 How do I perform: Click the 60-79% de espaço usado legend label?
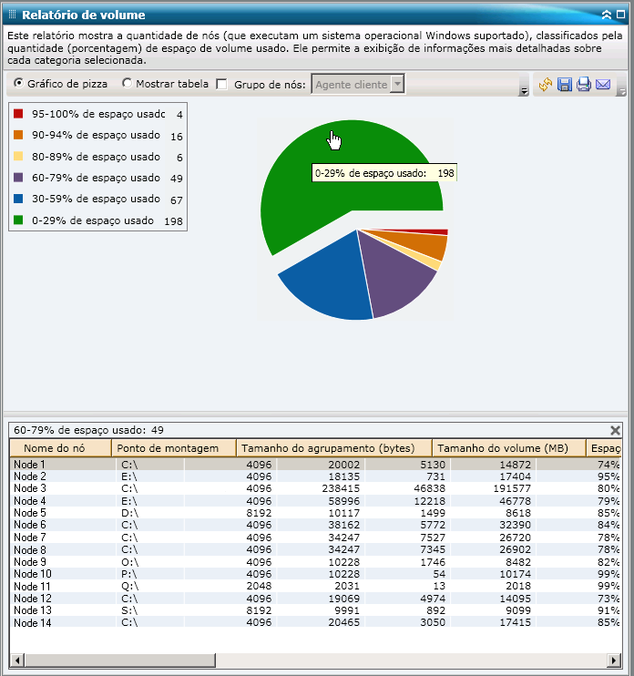click(96, 178)
